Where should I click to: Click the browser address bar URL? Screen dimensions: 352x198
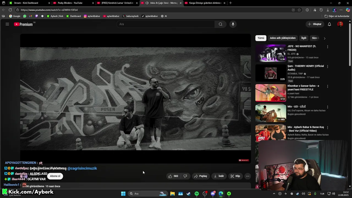point(49,10)
